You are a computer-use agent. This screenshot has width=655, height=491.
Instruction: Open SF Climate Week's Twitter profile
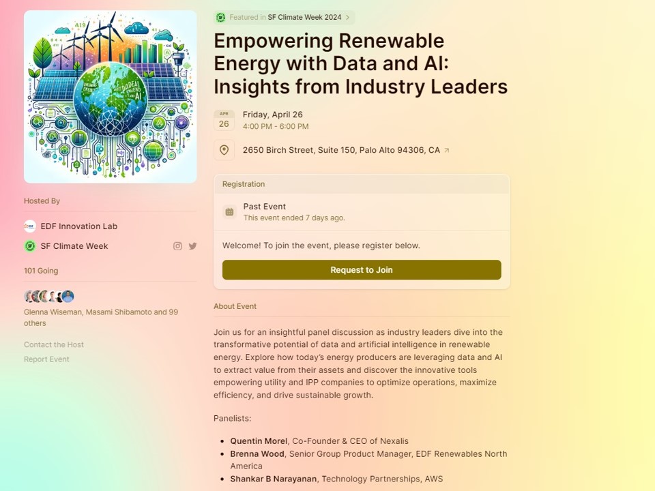[192, 246]
